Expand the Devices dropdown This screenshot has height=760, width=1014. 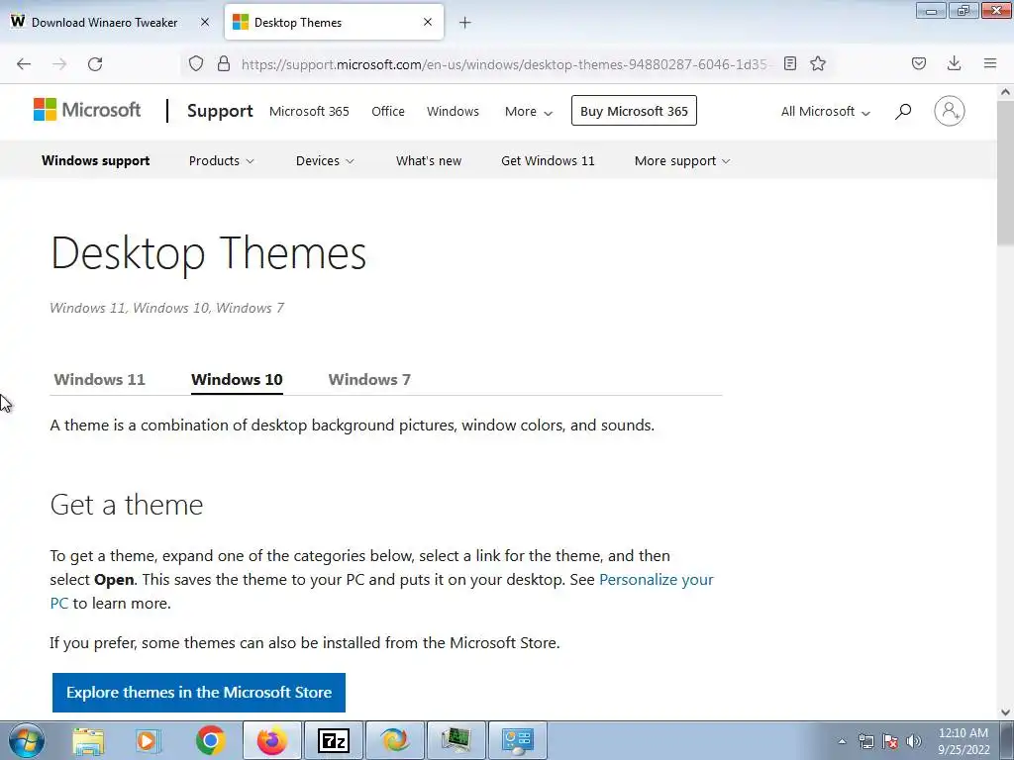coord(325,160)
